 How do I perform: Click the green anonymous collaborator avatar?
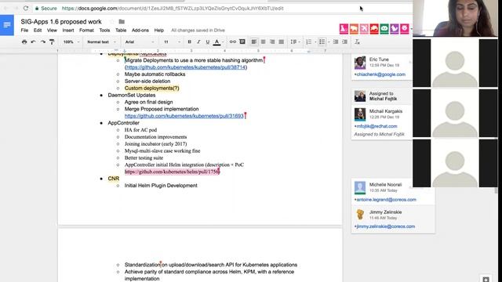tap(384, 29)
